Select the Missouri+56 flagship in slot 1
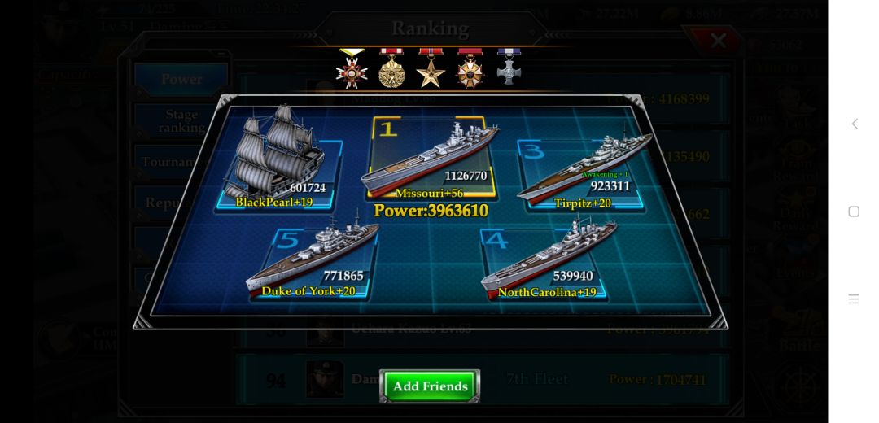This screenshot has width=879, height=423. point(430,159)
